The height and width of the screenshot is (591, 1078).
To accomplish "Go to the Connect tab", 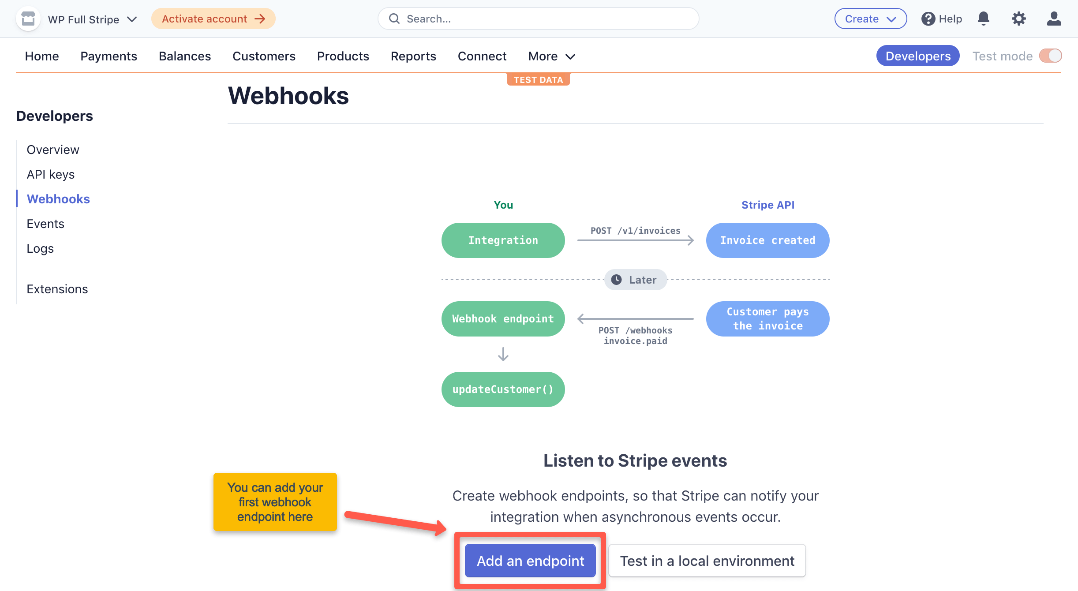I will click(482, 56).
